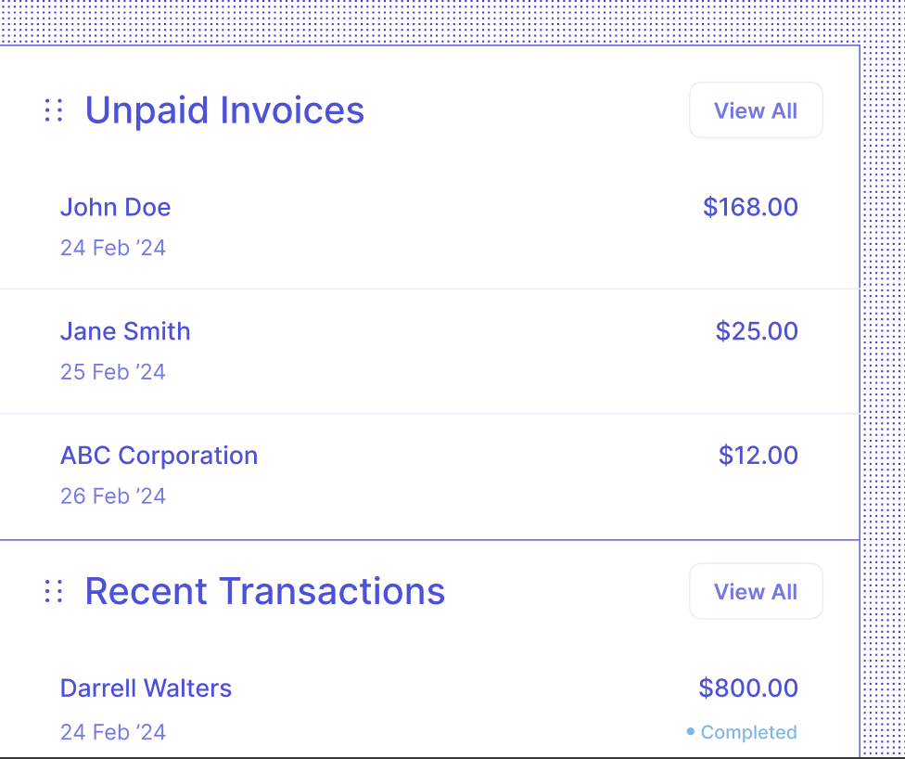Click the 26 Feb '24 invoice date
Screen dimensions: 905x759
(113, 496)
